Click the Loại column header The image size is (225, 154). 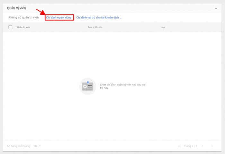[x=163, y=27]
